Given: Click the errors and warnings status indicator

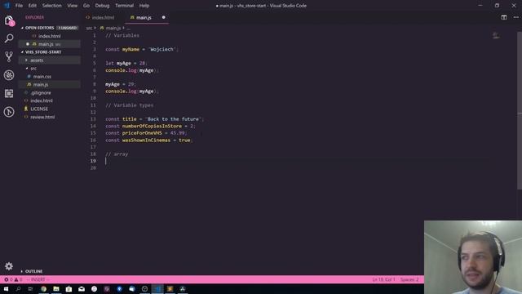Looking at the screenshot, I should point(13,279).
